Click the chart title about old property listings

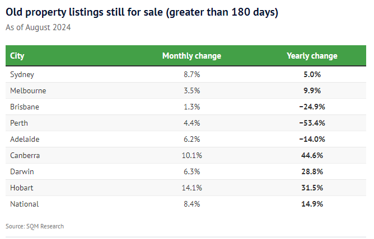tap(142, 12)
